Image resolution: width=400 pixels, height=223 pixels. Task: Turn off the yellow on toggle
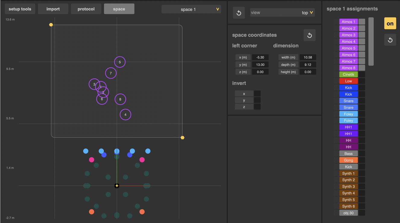390,23
